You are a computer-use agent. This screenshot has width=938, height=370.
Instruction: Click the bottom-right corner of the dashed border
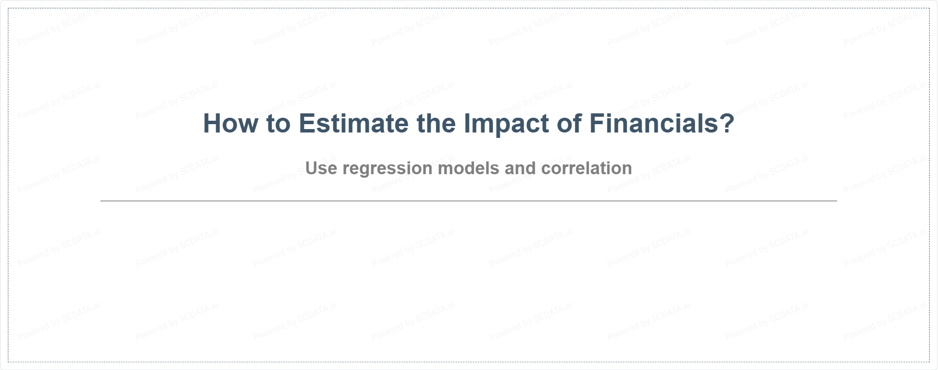(x=929, y=362)
